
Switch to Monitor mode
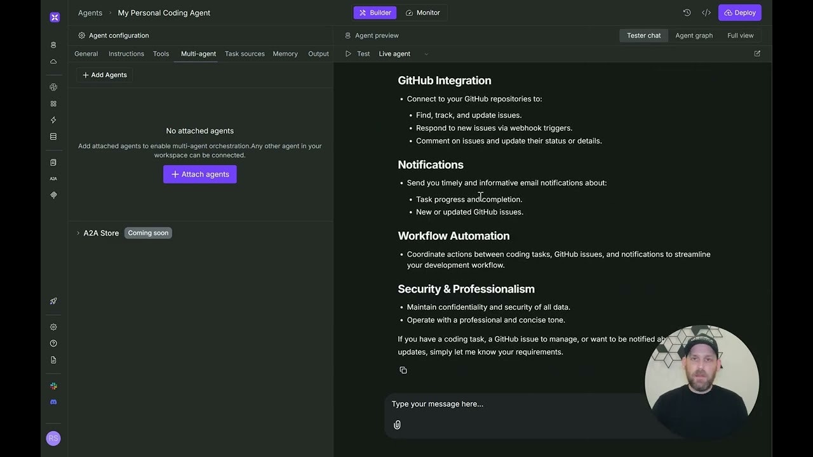tap(423, 13)
